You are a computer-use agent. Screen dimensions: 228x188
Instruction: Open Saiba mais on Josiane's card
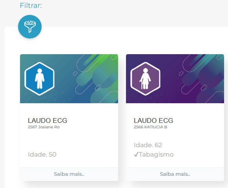[69, 174]
